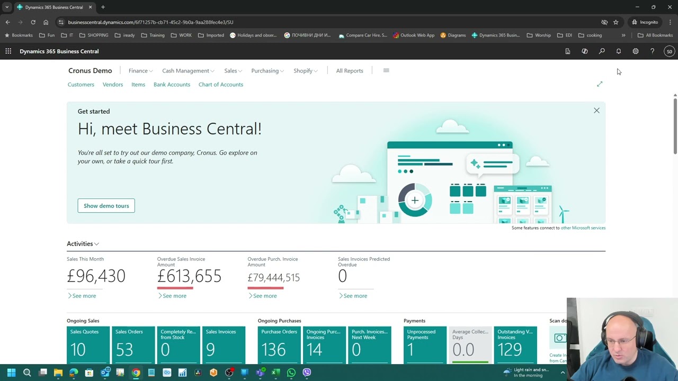See more under Sales This Month
The width and height of the screenshot is (678, 381).
tap(82, 296)
